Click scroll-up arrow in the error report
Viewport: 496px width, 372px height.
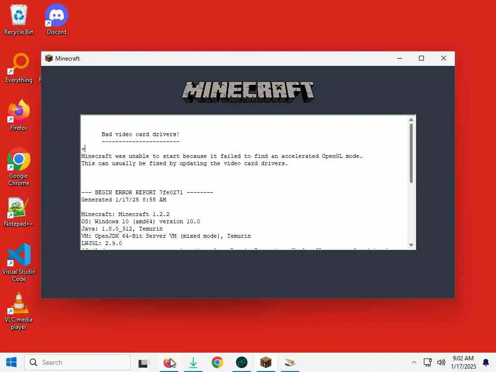coord(411,120)
